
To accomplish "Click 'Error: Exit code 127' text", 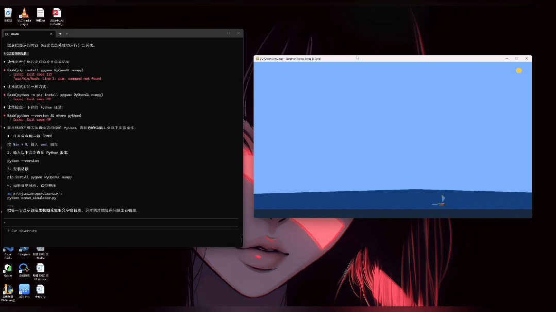I will 32,75.
